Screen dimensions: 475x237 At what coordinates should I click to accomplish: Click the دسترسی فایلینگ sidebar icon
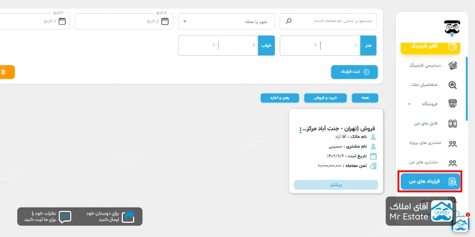452,65
